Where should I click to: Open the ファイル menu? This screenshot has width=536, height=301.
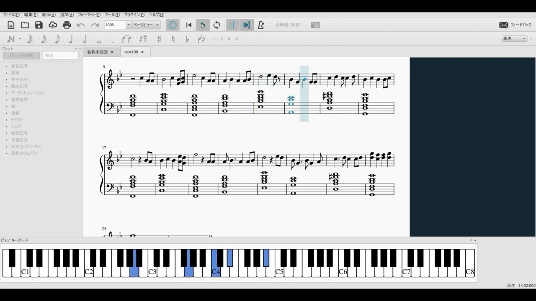click(x=11, y=15)
